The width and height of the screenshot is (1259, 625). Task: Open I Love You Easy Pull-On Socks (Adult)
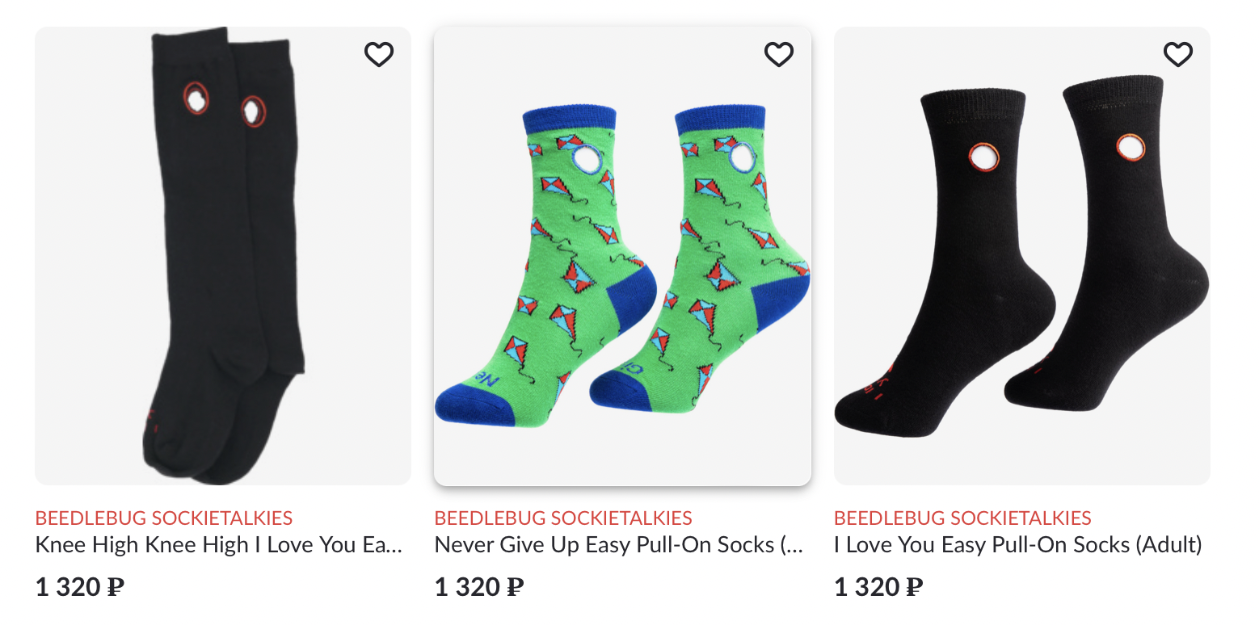click(x=1018, y=545)
